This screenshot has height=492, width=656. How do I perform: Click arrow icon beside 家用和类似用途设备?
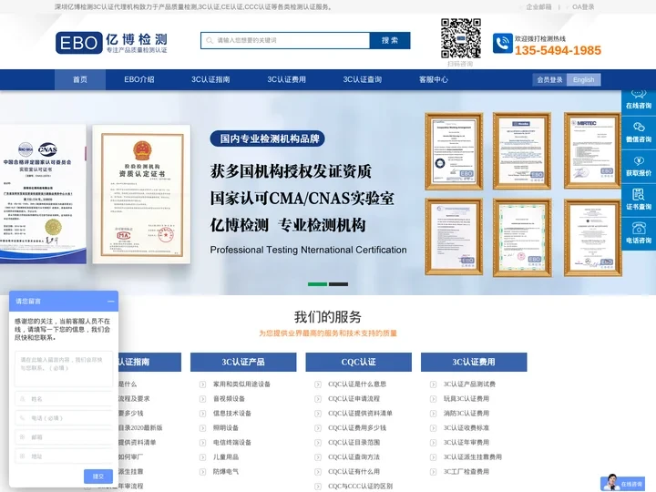[x=203, y=384]
